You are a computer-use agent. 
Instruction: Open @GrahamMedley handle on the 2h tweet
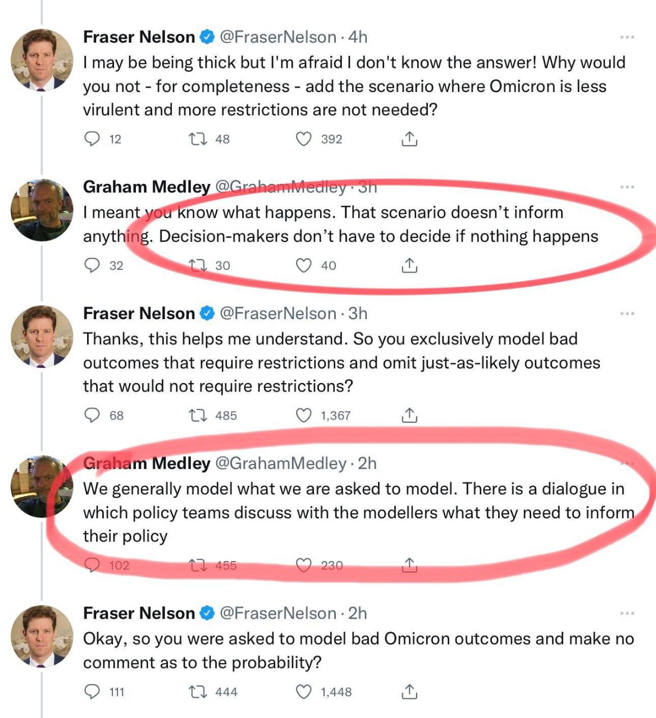pyautogui.click(x=281, y=463)
